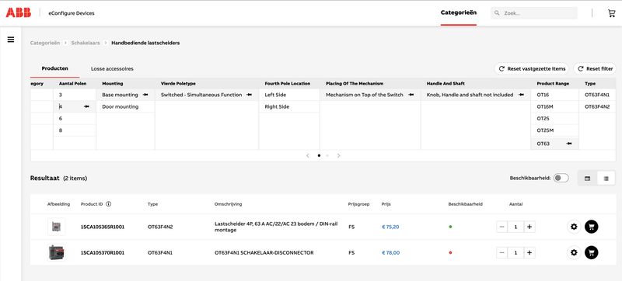Go to next filter page arrow
Screen dimensions: 622x281
click(x=338, y=155)
